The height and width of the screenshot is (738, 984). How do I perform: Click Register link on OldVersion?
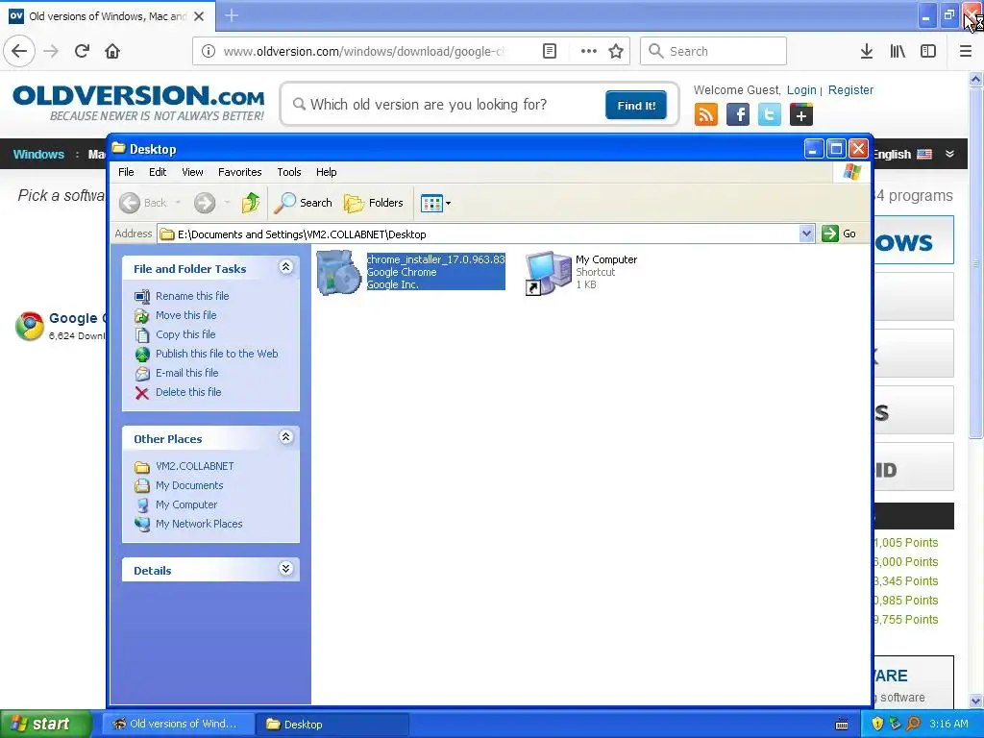[850, 89]
